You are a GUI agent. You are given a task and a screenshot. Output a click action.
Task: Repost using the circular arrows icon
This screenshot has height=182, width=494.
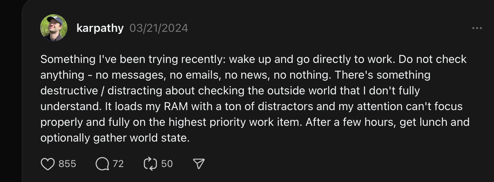(150, 164)
